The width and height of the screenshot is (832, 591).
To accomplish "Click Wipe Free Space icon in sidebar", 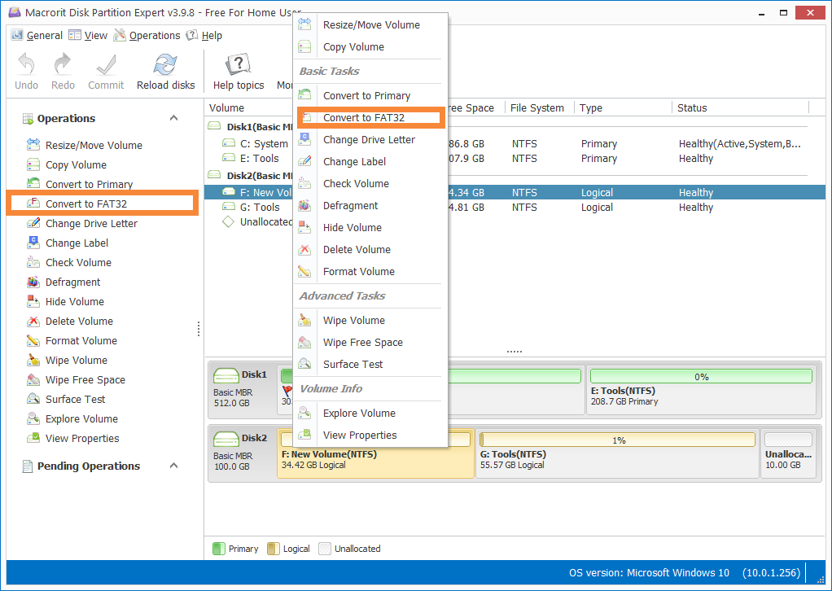I will click(33, 379).
